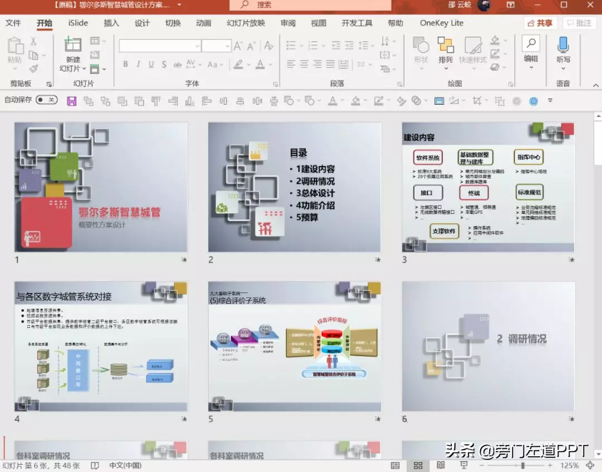Open Change Case Aa dropdown
This screenshot has height=472, width=602.
pos(215,64)
